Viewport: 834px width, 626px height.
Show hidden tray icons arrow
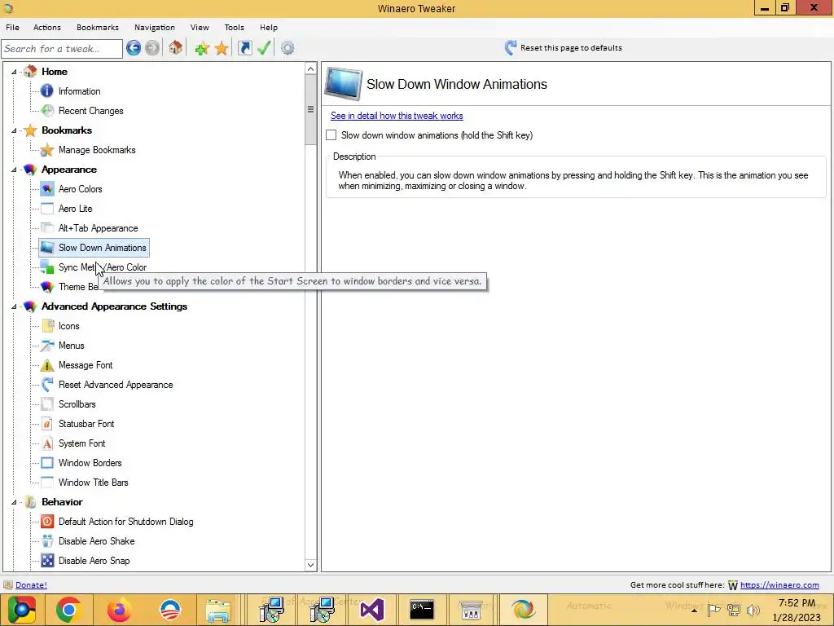point(694,610)
